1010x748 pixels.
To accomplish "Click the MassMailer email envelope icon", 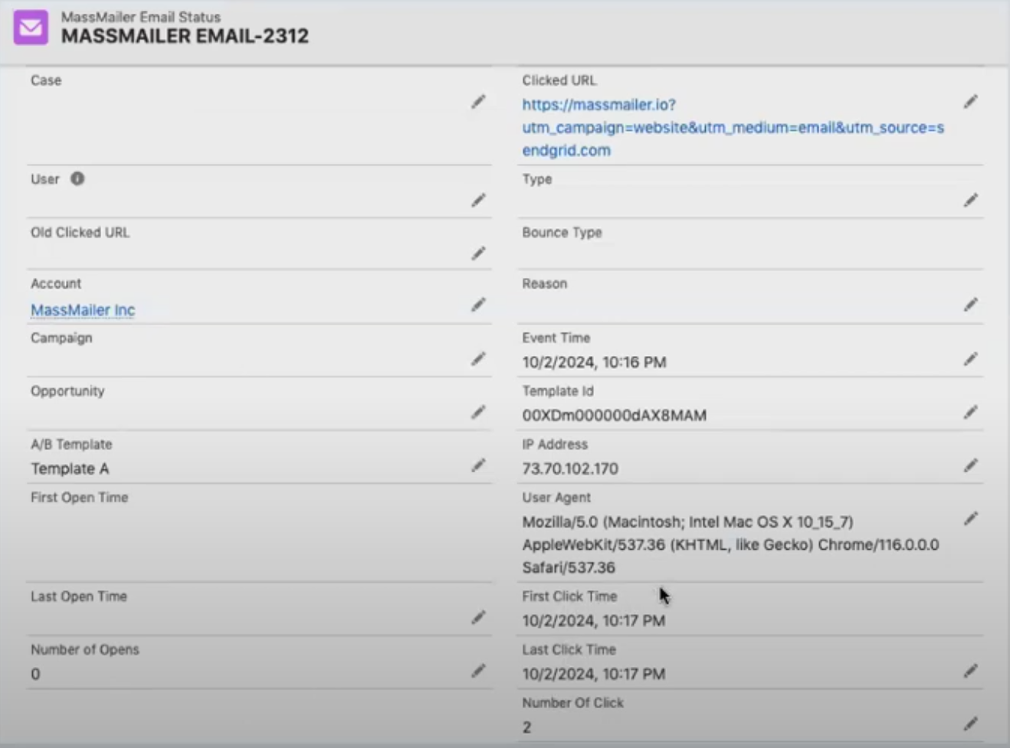I will [x=31, y=28].
